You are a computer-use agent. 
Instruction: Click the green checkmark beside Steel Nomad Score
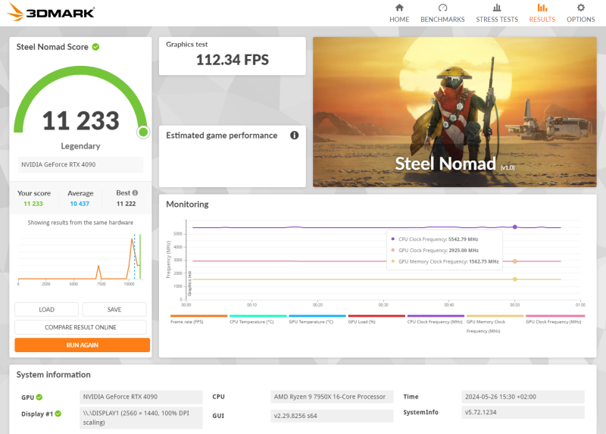pos(96,47)
